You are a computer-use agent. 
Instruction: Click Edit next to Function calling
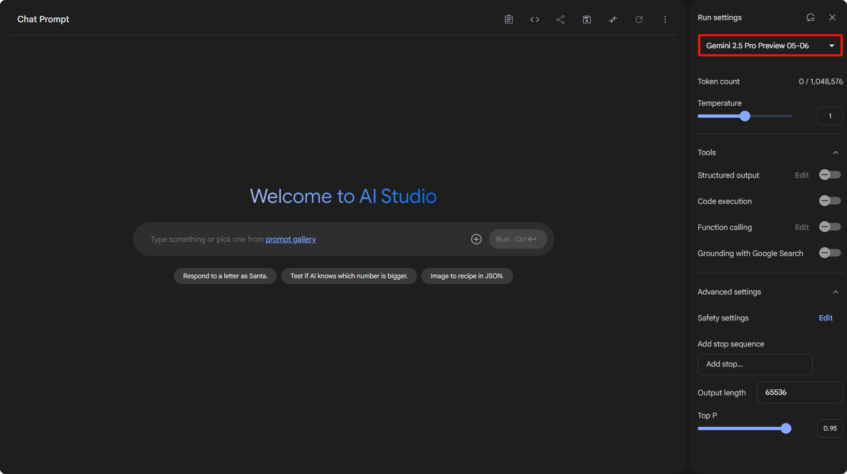(x=802, y=227)
